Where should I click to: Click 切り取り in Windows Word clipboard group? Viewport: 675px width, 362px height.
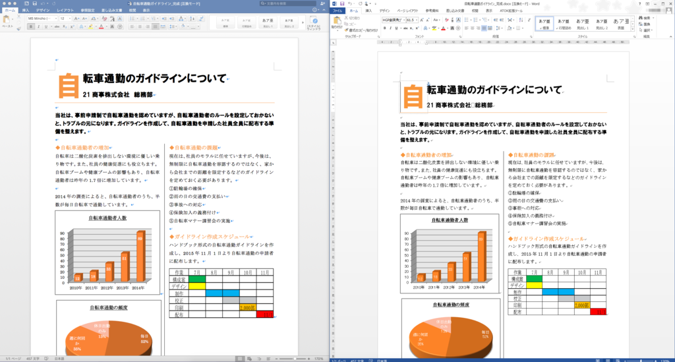(x=352, y=18)
